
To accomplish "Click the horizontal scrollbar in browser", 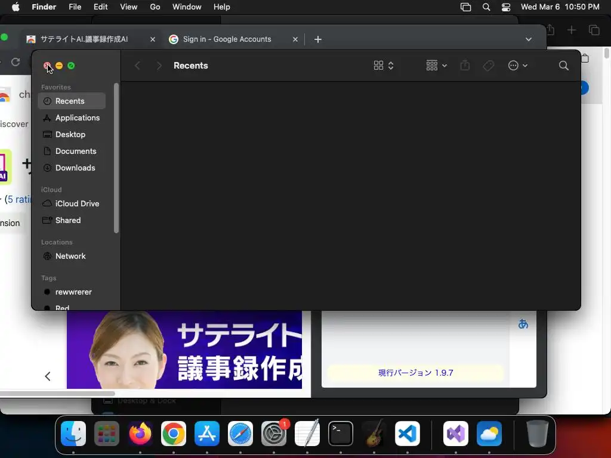I will point(58,394).
